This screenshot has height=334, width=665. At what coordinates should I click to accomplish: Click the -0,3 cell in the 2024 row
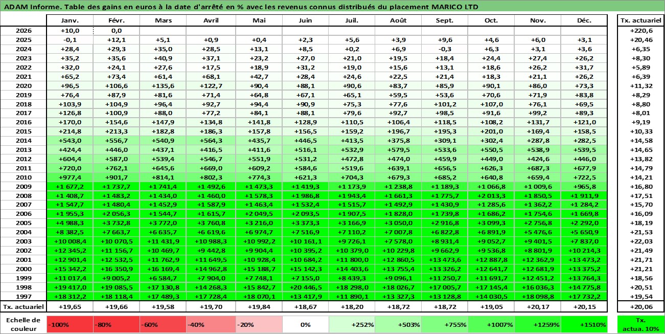pos(444,49)
